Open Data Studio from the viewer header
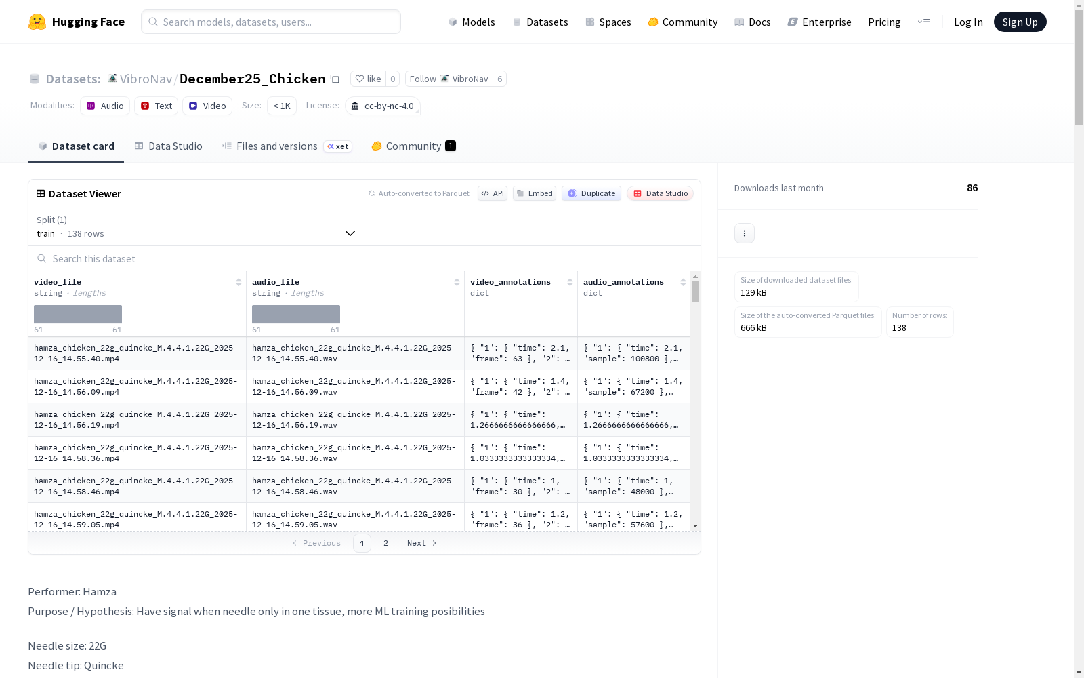The height and width of the screenshot is (678, 1084). pos(660,193)
